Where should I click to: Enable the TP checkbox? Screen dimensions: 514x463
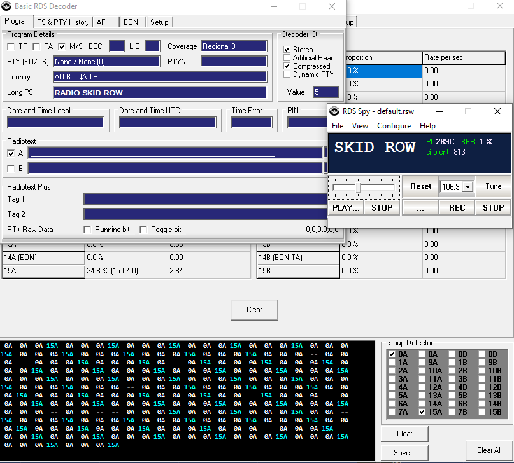tap(11, 46)
